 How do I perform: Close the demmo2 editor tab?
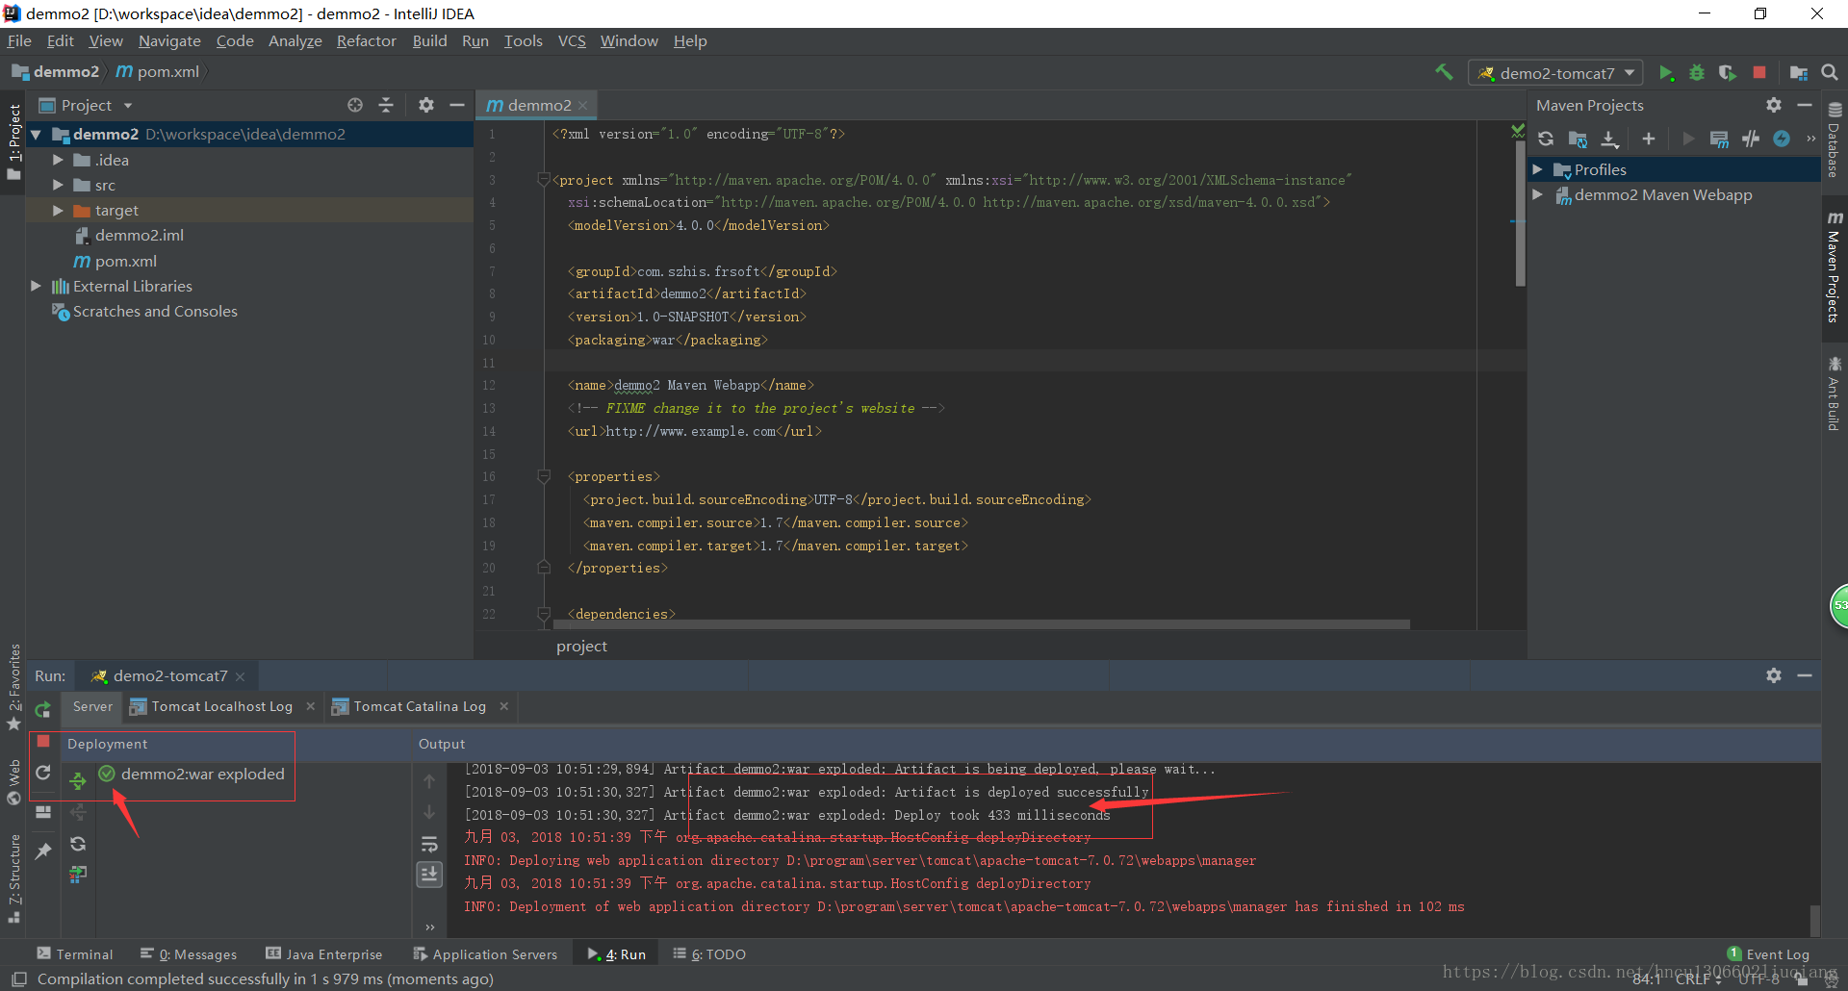pyautogui.click(x=582, y=106)
